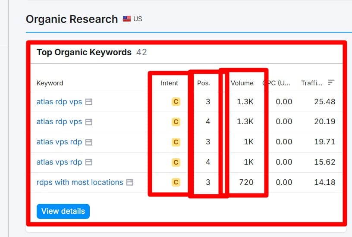
Task: Click position 3 in the 25.48 traffic row
Action: click(208, 102)
